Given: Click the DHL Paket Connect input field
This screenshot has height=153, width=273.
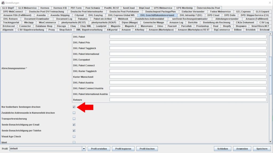Looking at the screenshot, I should click(188, 65).
